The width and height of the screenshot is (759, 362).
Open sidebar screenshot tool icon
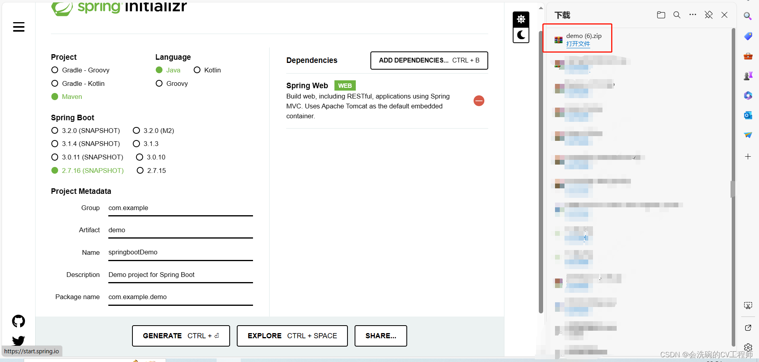748,305
